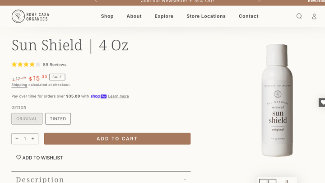Click the SALE badge
This screenshot has height=183, width=325.
pyautogui.click(x=57, y=77)
